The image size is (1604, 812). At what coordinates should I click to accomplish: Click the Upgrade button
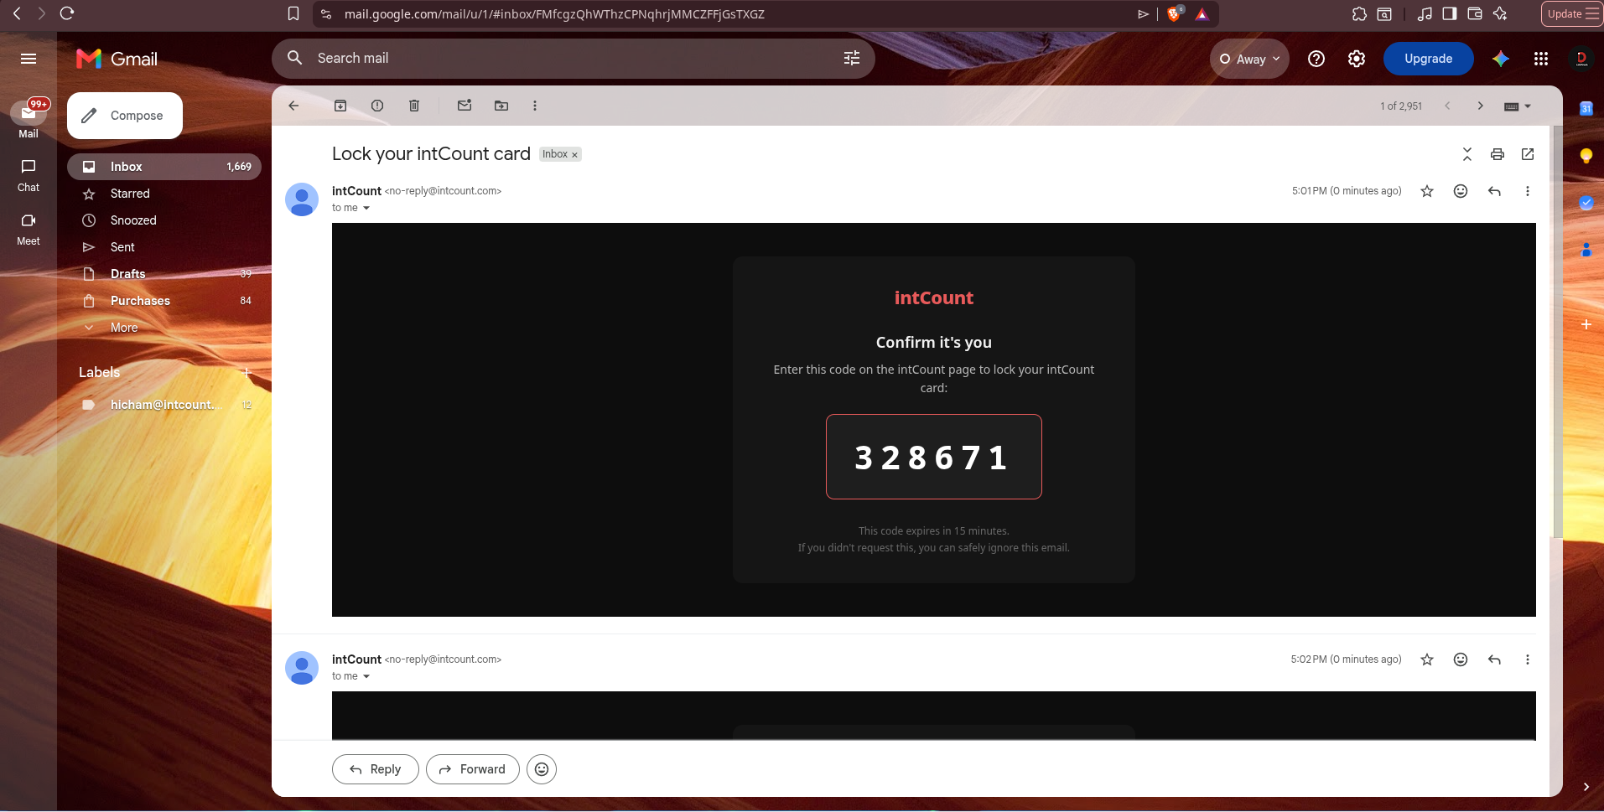1428,59
